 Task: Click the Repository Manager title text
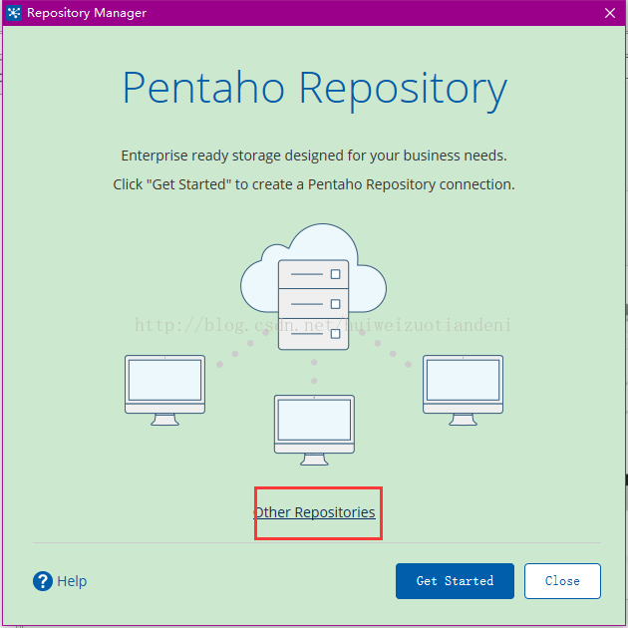(x=87, y=13)
